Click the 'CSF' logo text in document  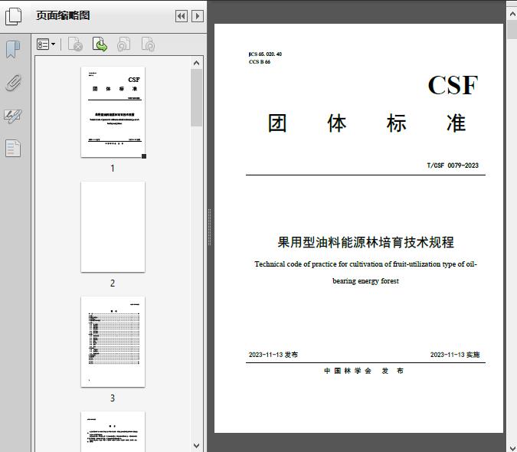coord(453,85)
